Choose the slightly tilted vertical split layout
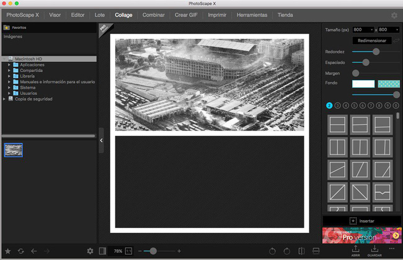Screen dimensions: 403x260 [360, 147]
